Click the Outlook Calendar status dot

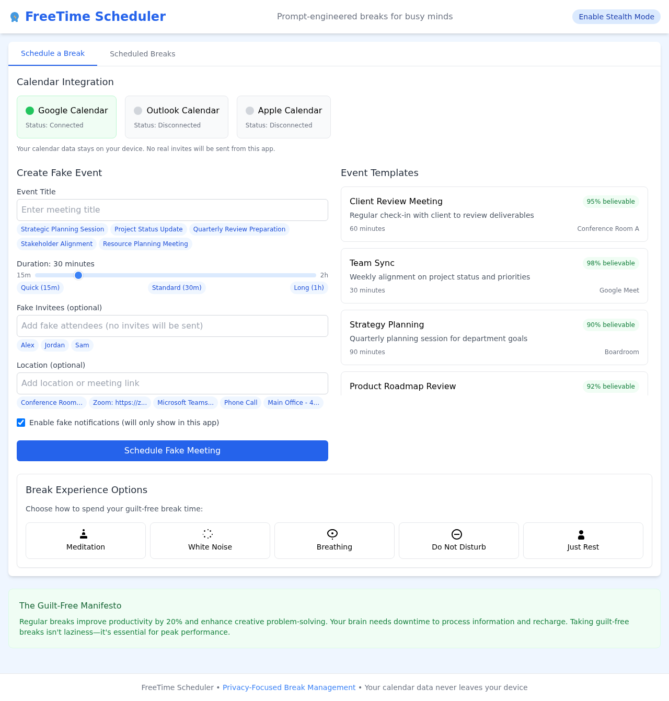click(138, 111)
